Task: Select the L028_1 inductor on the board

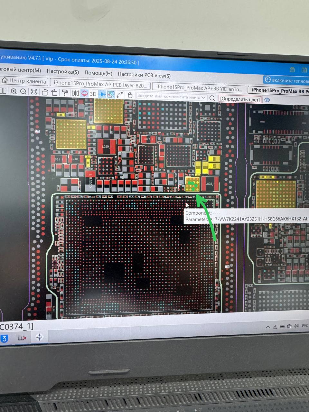Action: (x=210, y=184)
